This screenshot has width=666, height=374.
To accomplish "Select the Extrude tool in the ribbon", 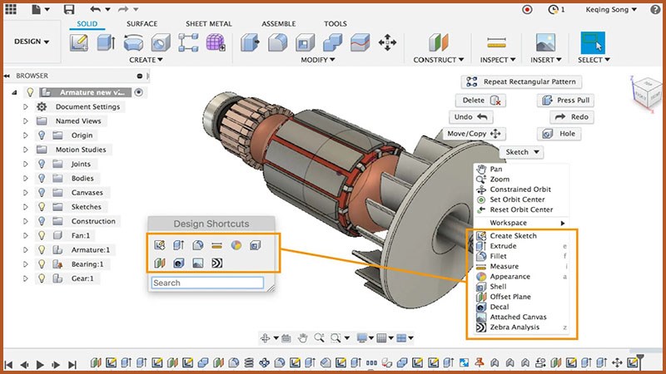I will tap(107, 42).
